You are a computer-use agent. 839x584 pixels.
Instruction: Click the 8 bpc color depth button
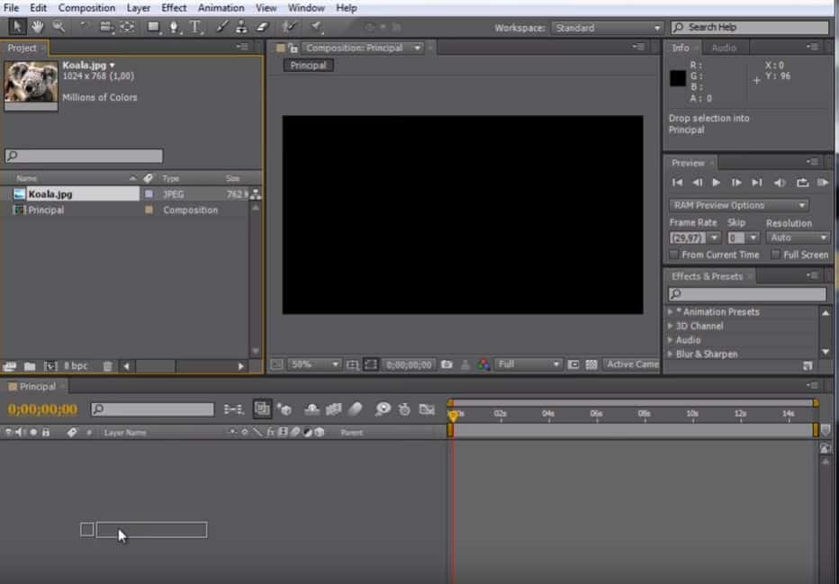coord(76,366)
